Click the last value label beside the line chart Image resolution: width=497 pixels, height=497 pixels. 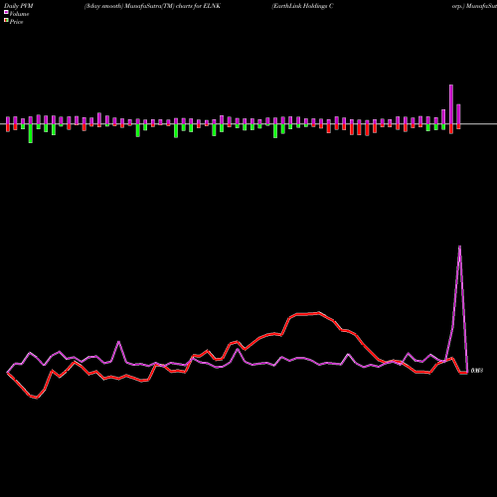click(x=477, y=370)
